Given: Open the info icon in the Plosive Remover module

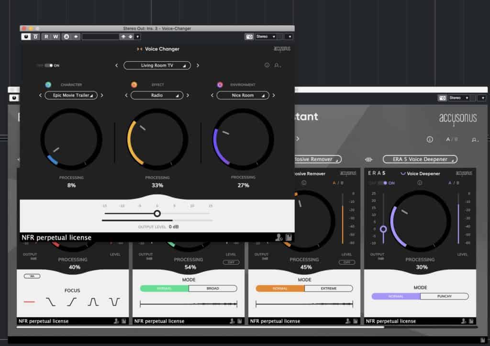Looking at the screenshot, I should point(304,182).
